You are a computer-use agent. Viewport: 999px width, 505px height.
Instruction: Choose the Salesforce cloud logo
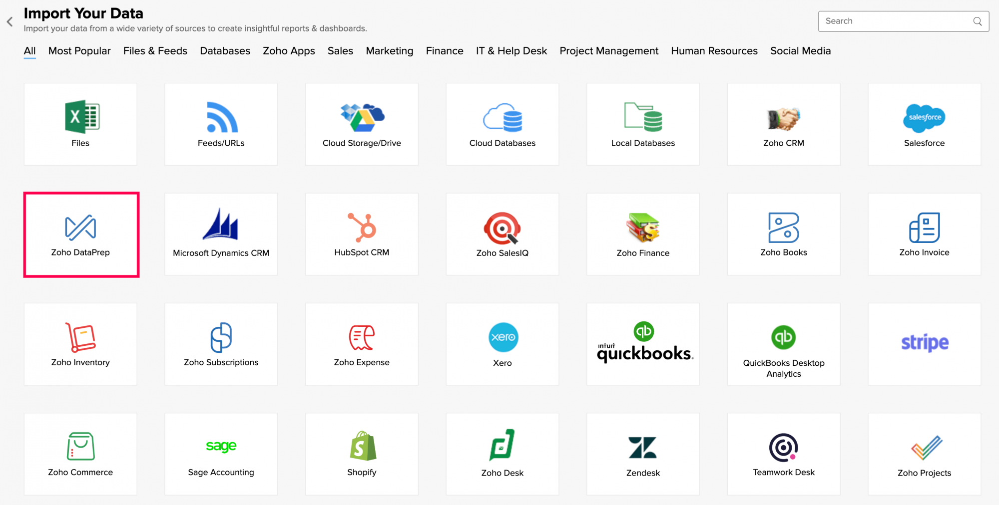click(x=924, y=118)
